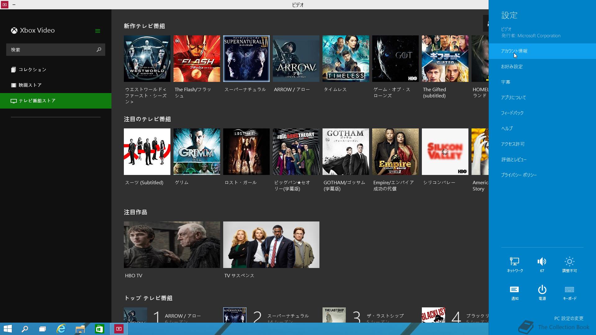The width and height of the screenshot is (596, 335).
Task: Open the Westworld poster thumbnail
Action: (147, 59)
